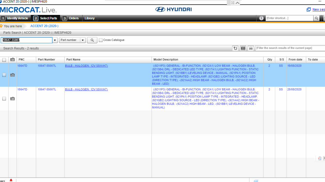
Task: Click the shortcut search magnifier button
Action: pyautogui.click(x=316, y=18)
